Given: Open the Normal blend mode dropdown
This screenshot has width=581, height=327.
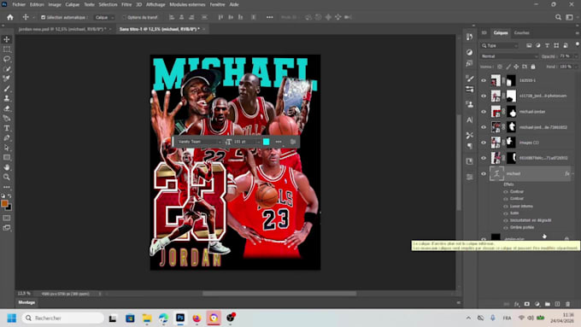Looking at the screenshot, I should (x=508, y=56).
